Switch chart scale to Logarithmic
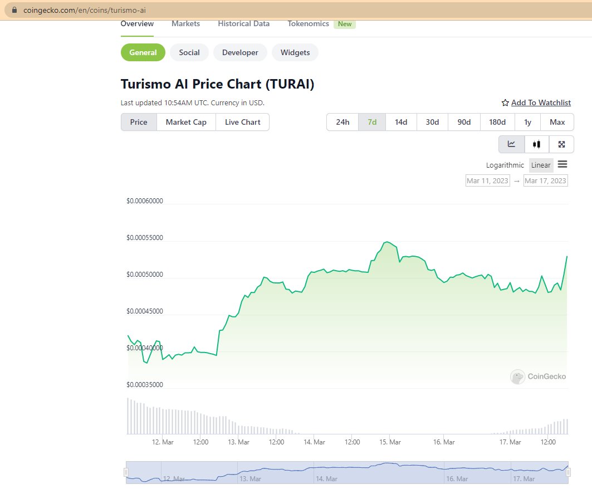This screenshot has height=489, width=592. point(505,165)
